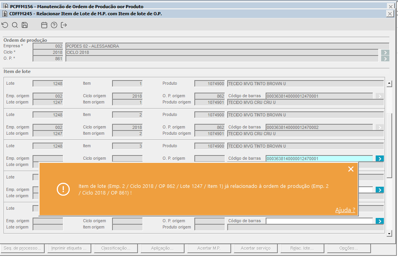Image resolution: width=398 pixels, height=257 pixels.
Task: Click the undo/refresh toolbar icon
Action: click(x=5, y=25)
